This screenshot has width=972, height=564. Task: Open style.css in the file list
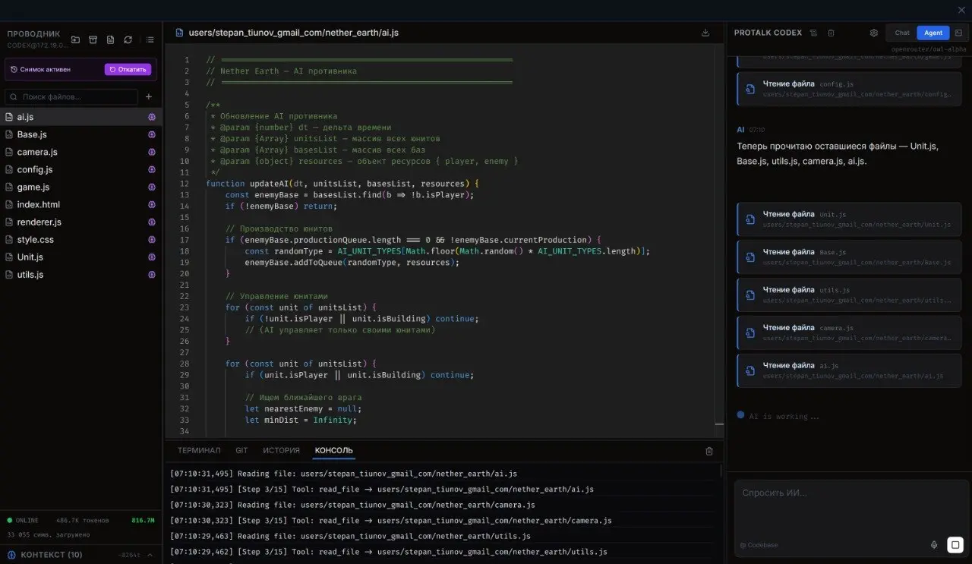coord(80,239)
